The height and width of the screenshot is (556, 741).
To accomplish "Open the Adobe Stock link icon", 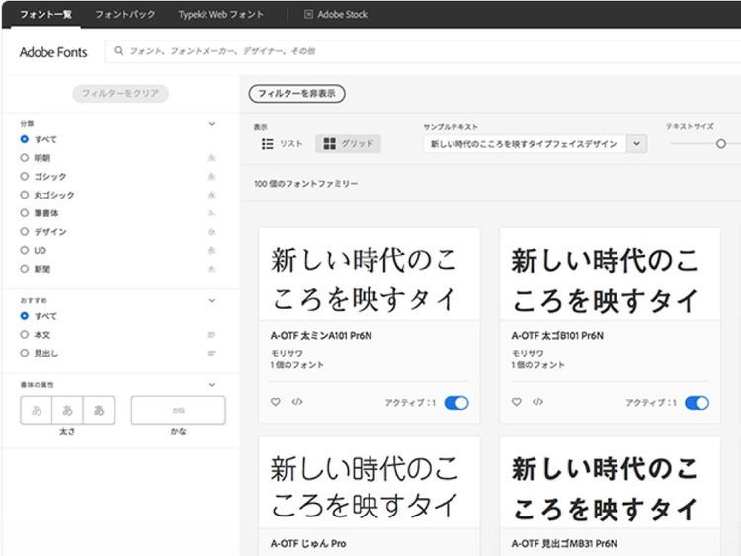I will 309,15.
